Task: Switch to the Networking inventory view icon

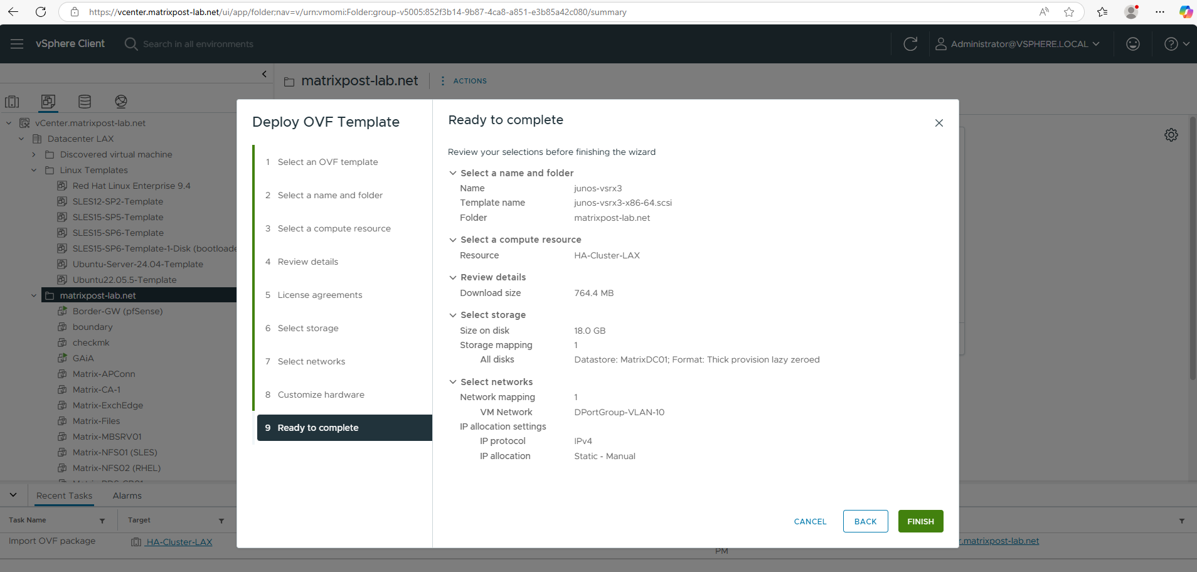Action: click(121, 102)
